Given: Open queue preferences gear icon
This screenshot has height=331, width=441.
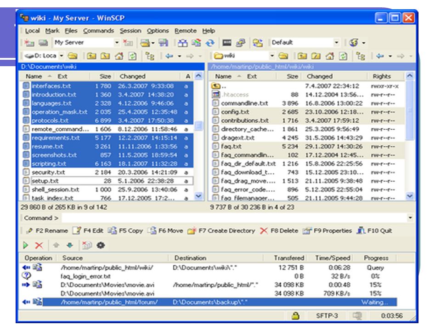Looking at the screenshot, I should click(101, 245).
